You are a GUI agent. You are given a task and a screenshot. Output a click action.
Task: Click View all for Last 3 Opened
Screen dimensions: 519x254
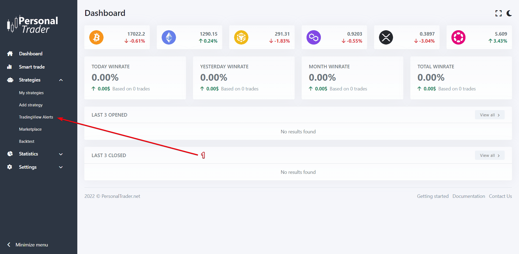point(490,115)
